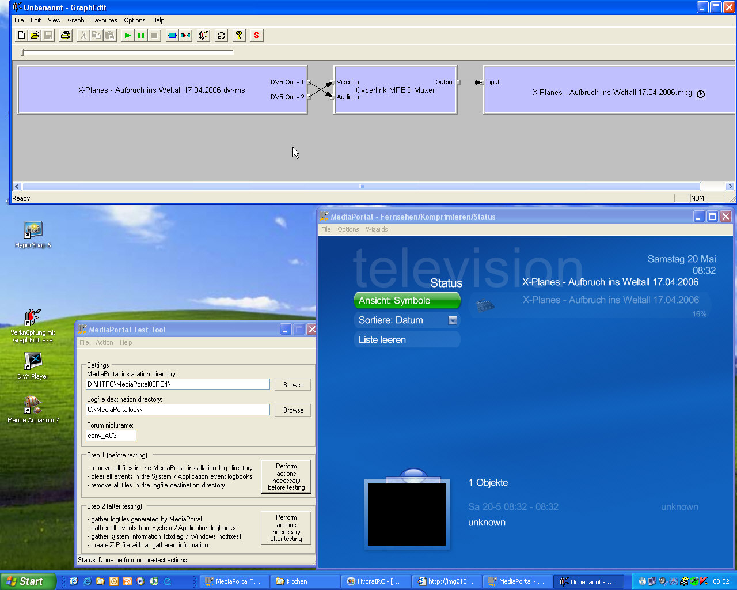The width and height of the screenshot is (737, 590).
Task: Launch Internet Explorer from quick launch
Action: [x=87, y=581]
